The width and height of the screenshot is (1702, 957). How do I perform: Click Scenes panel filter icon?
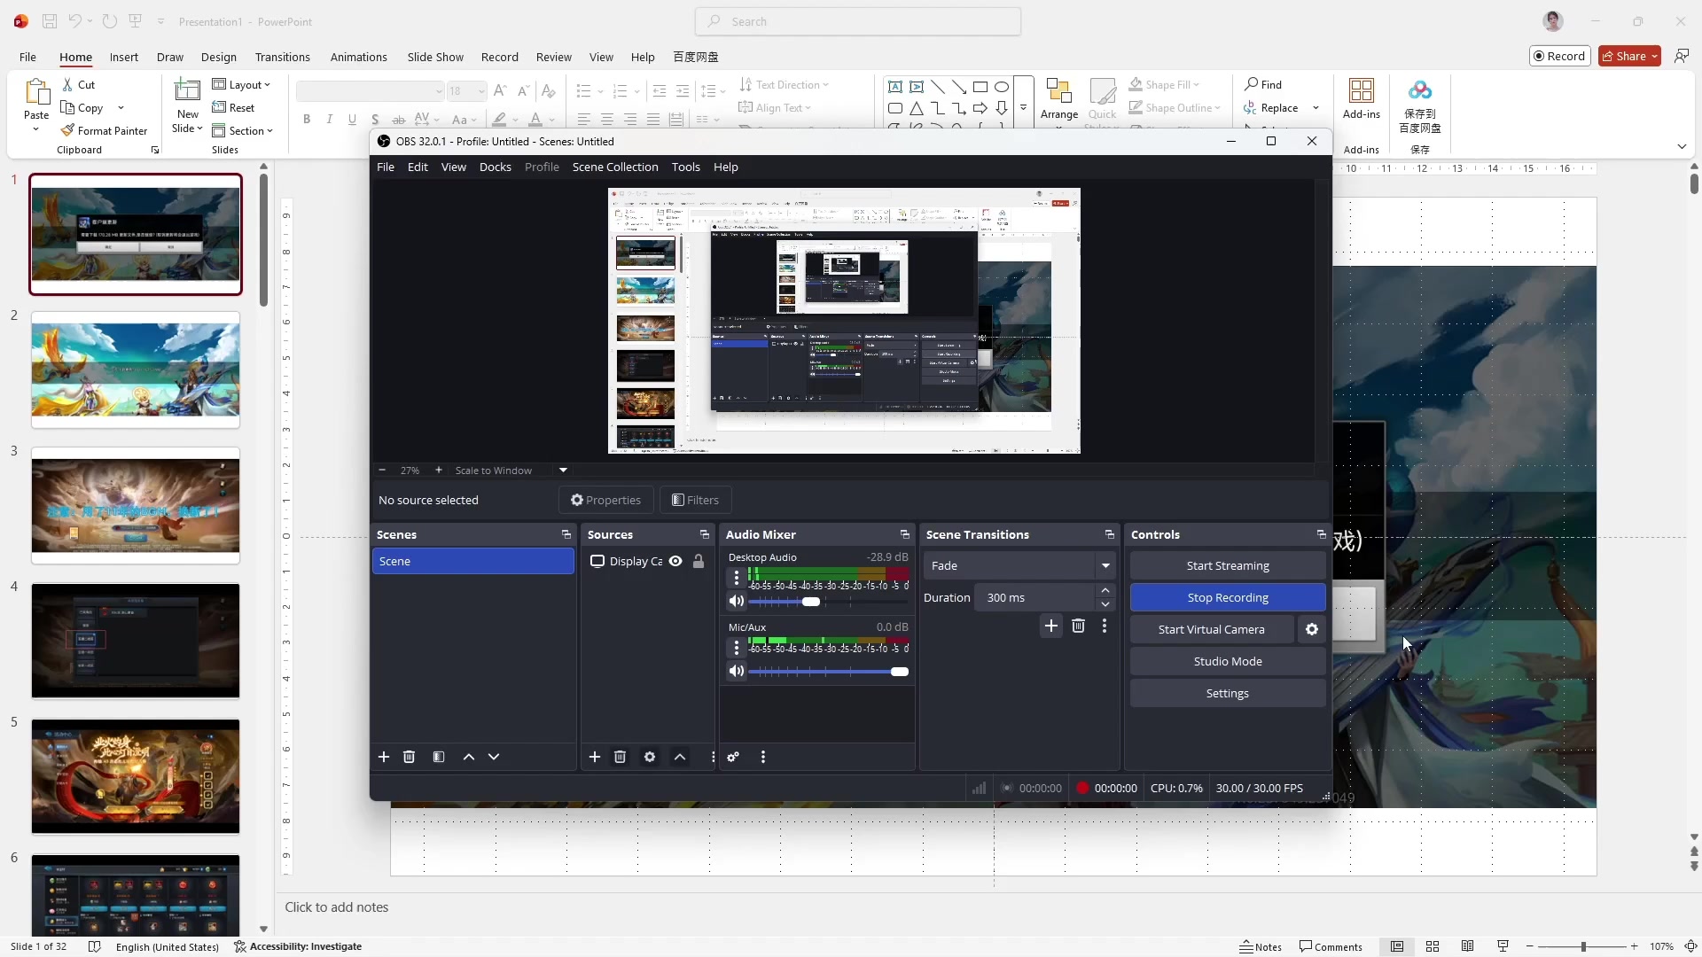click(439, 757)
